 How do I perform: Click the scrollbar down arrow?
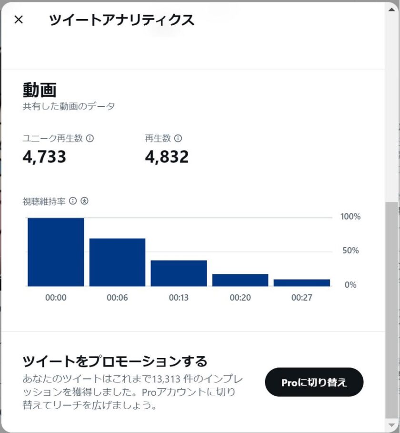(x=392, y=425)
